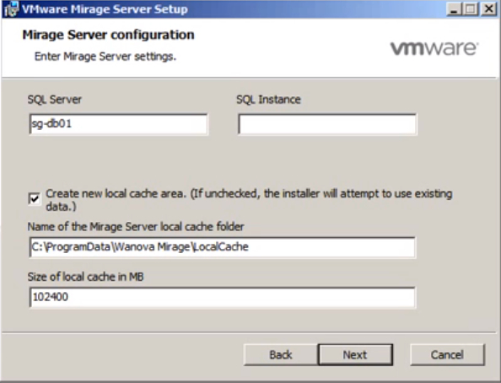Click the installer icon in the title bar
The width and height of the screenshot is (501, 383).
11,8
